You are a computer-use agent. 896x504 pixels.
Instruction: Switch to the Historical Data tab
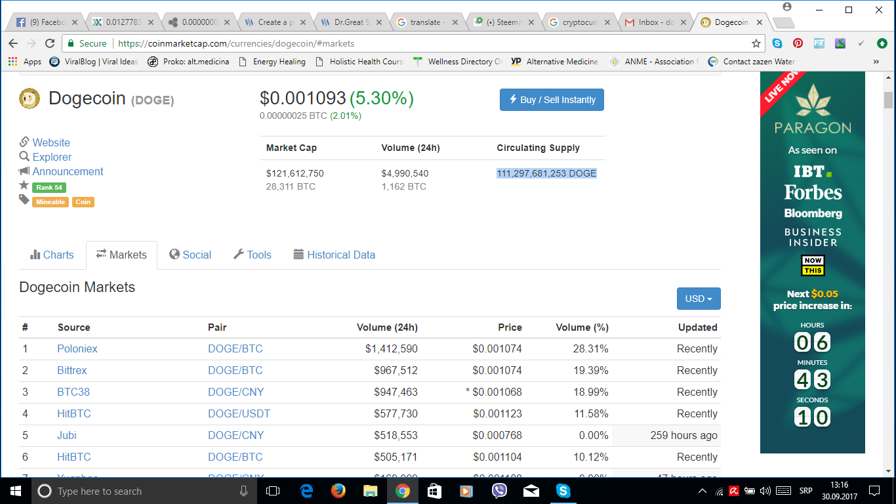pyautogui.click(x=335, y=255)
